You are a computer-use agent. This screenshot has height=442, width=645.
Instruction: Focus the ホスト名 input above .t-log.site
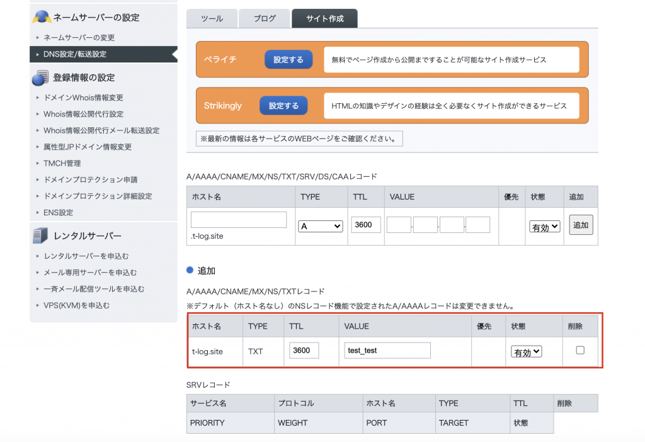pos(239,220)
